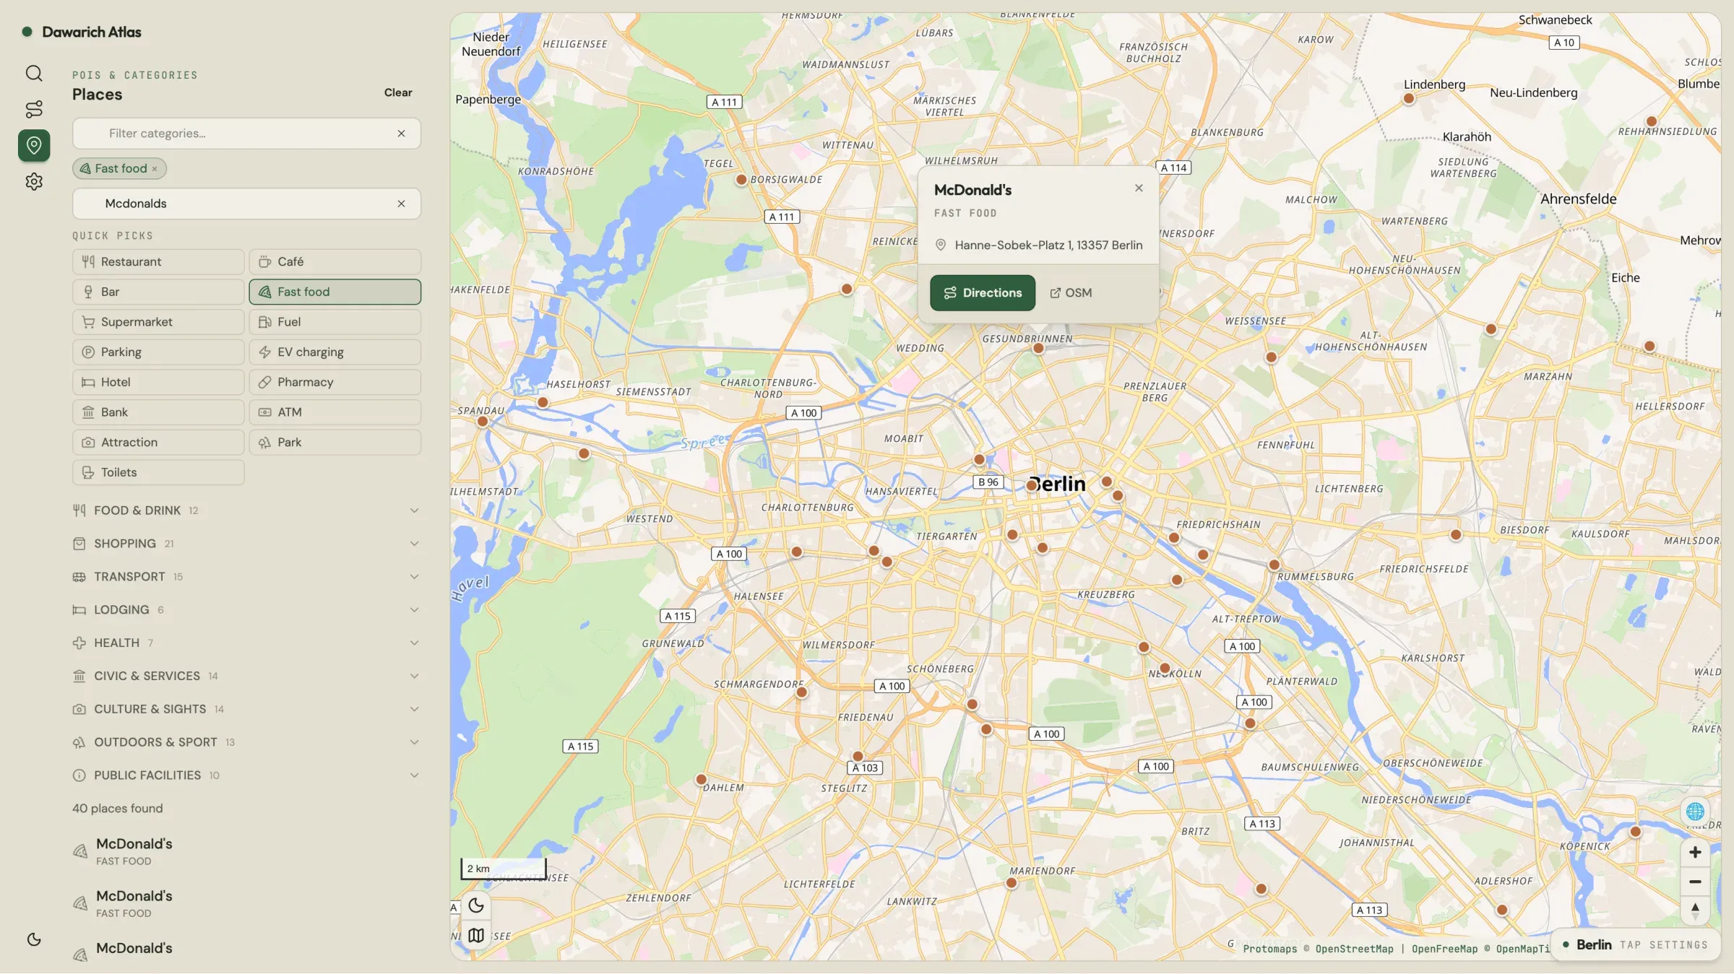Image resolution: width=1734 pixels, height=974 pixels.
Task: Click the map marker near Borsigwalde
Action: click(741, 180)
